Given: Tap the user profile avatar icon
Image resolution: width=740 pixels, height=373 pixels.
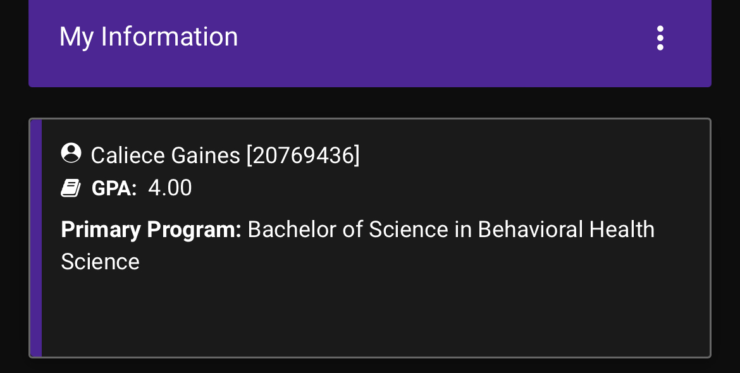Looking at the screenshot, I should pos(71,153).
